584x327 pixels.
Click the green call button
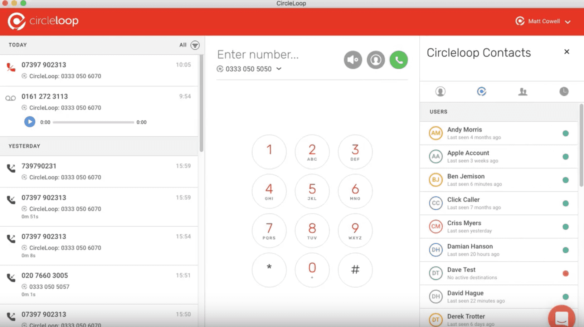point(398,60)
